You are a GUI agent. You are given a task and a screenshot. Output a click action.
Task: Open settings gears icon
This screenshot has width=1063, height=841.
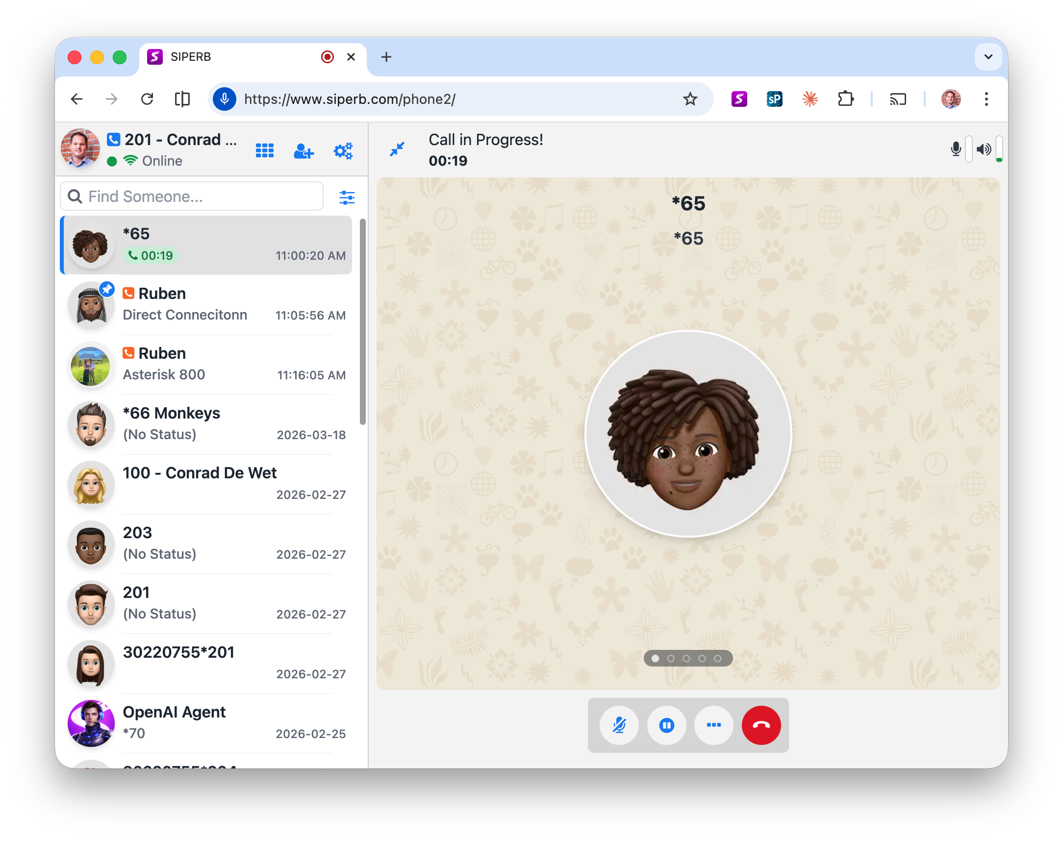click(343, 150)
